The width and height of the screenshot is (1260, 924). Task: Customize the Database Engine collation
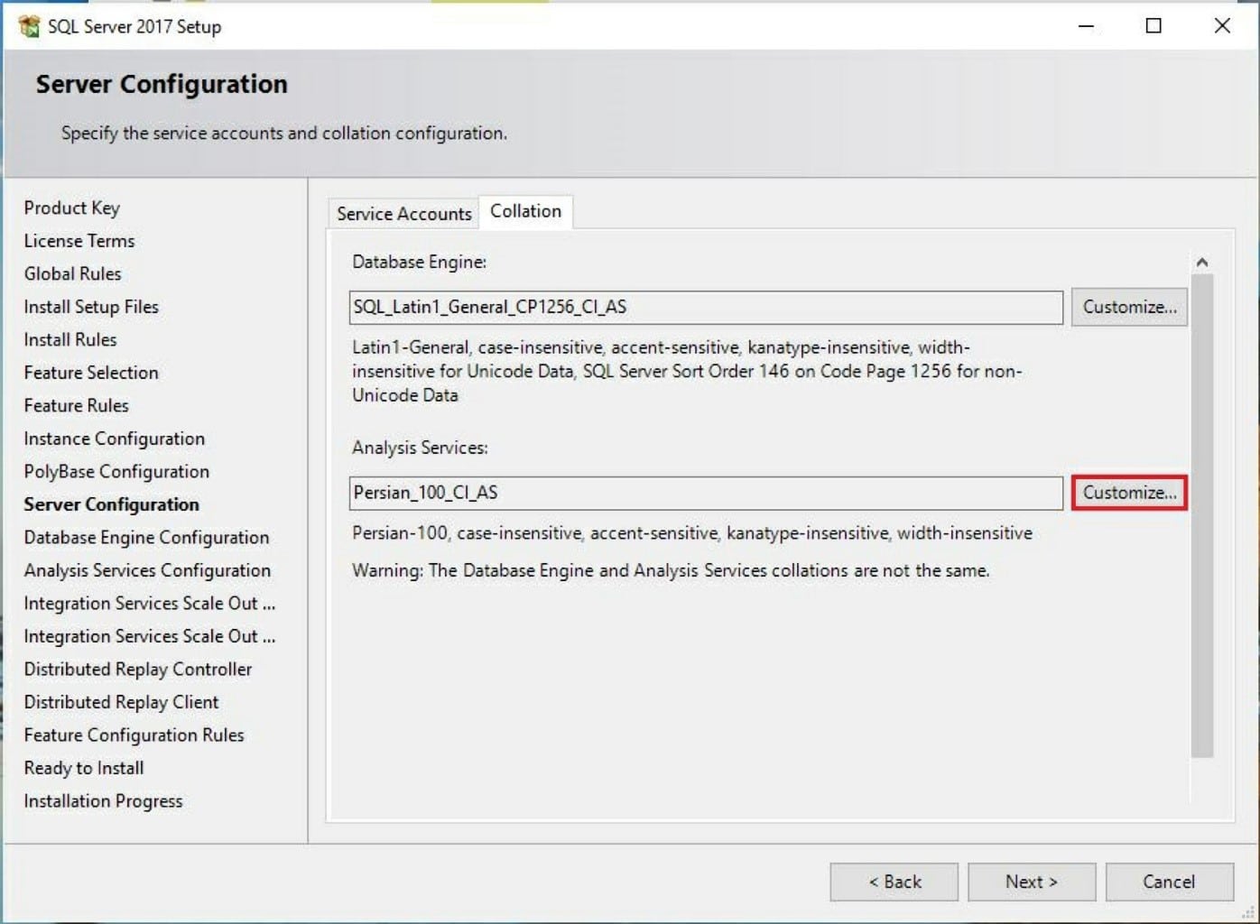[x=1129, y=307]
